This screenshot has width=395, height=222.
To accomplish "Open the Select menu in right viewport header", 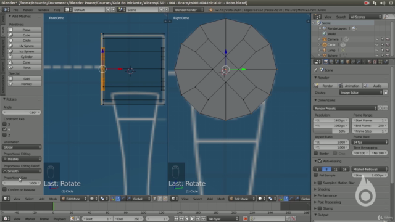I will tap(197, 199).
